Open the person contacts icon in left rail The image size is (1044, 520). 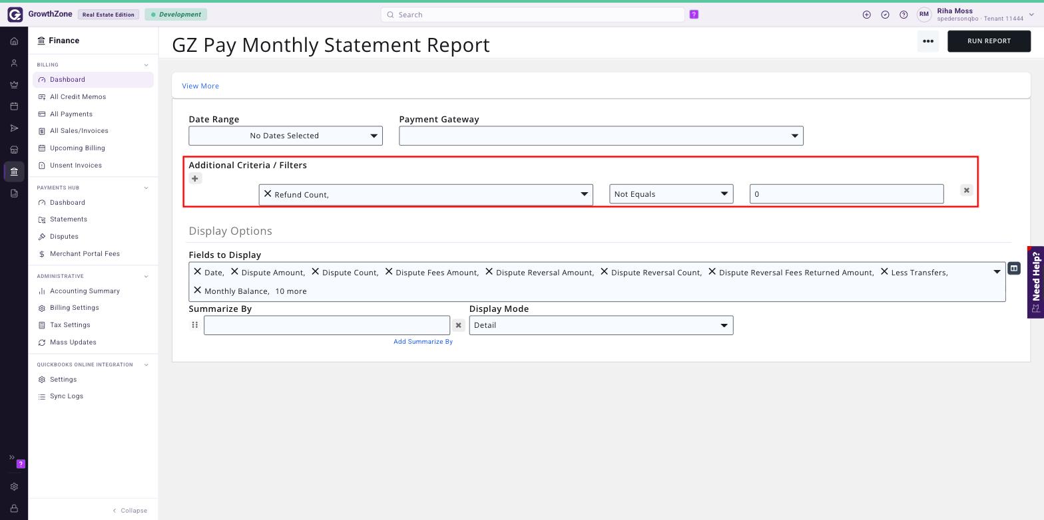pyautogui.click(x=14, y=63)
